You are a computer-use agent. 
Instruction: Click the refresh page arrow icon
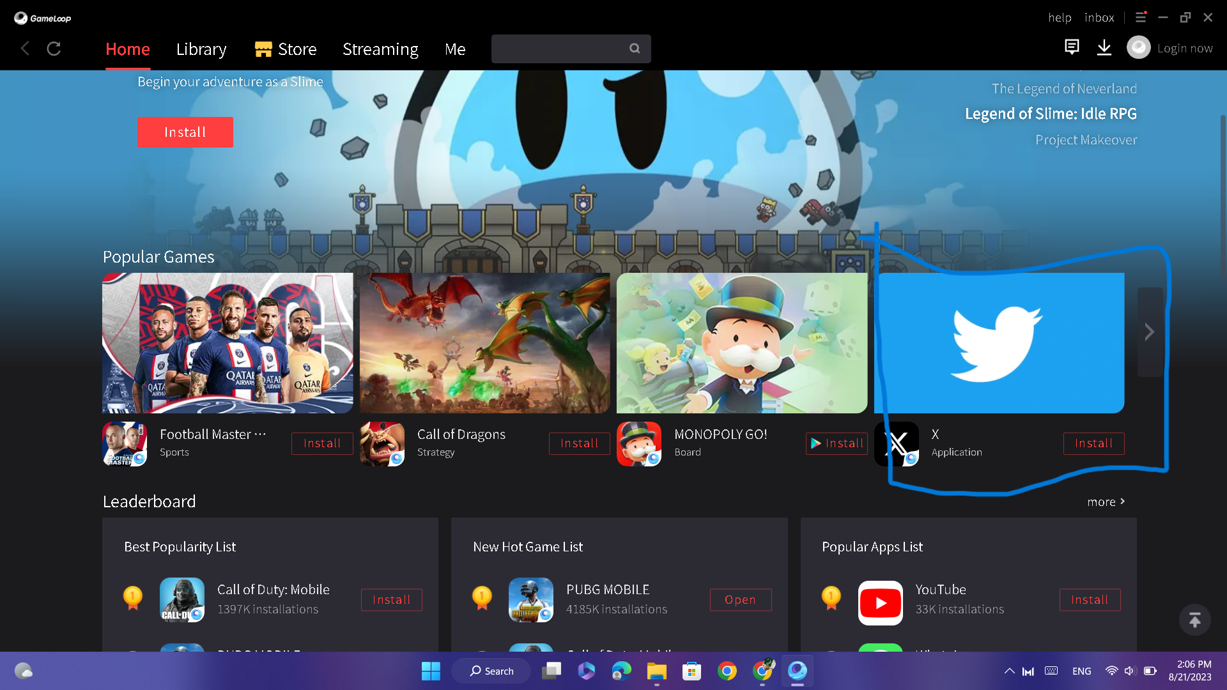click(54, 48)
